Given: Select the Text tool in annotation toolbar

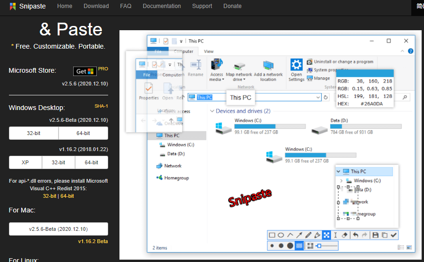Looking at the screenshot, I should point(335,235).
